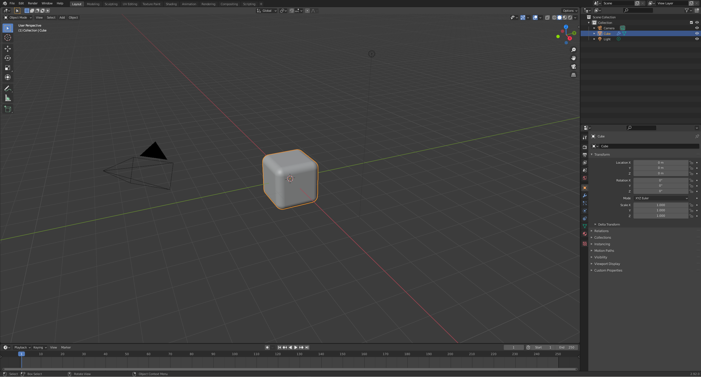This screenshot has width=701, height=377.
Task: Select the Move tool in the viewport toolbar
Action: click(x=7, y=48)
